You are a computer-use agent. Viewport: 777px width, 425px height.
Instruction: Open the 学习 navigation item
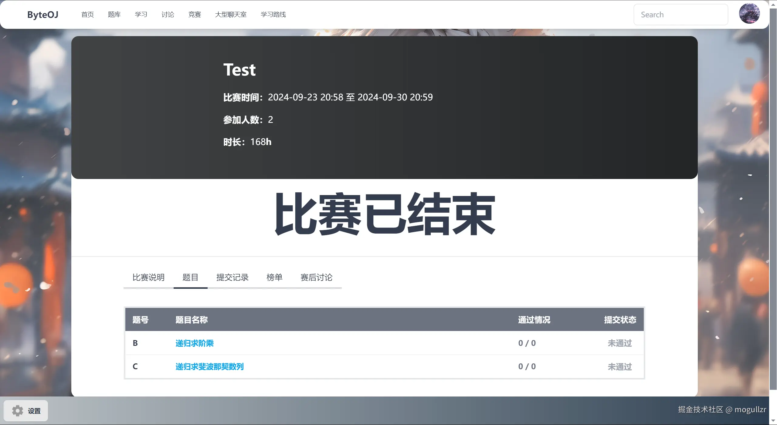tap(141, 14)
